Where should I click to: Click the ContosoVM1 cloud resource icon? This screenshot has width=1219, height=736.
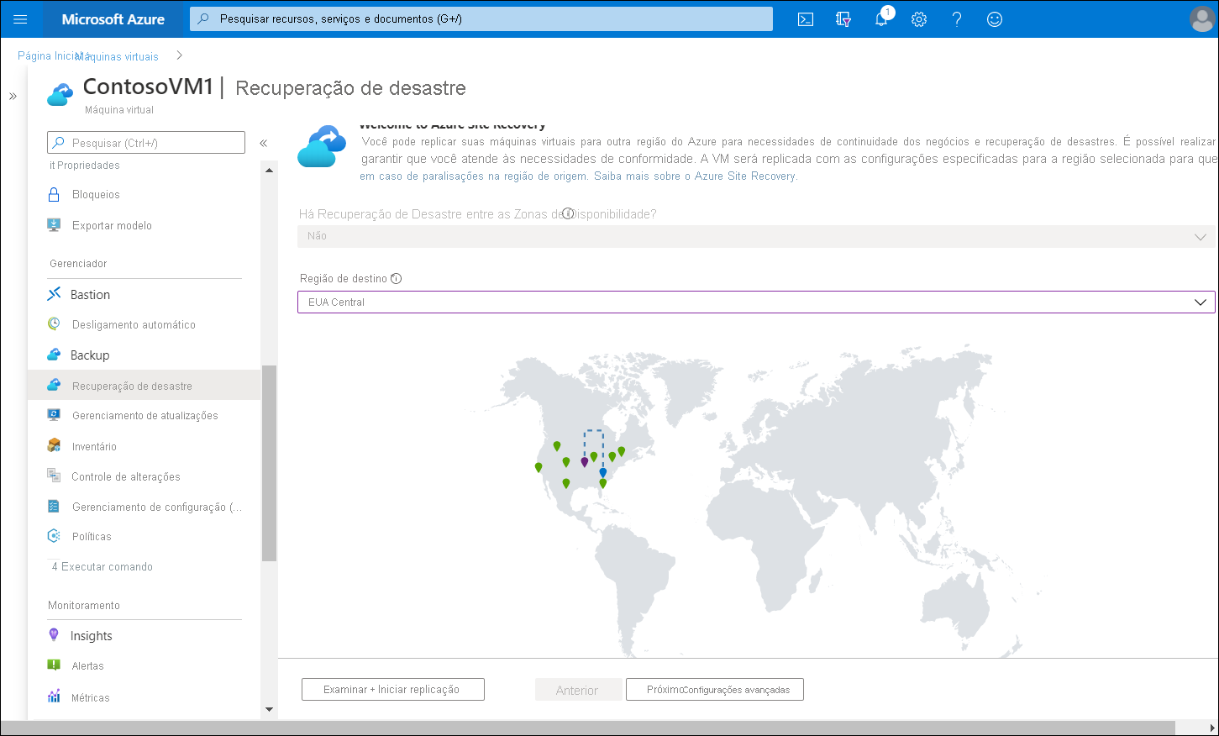coord(60,95)
